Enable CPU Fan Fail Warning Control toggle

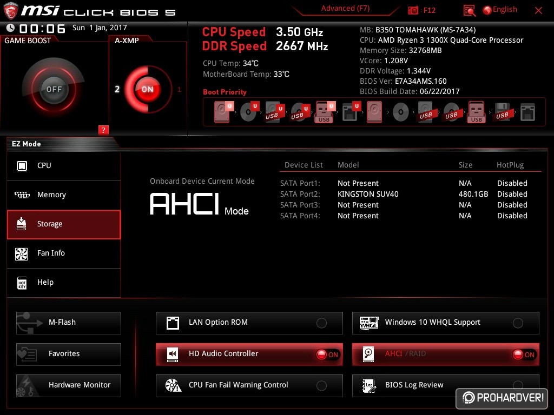(x=321, y=386)
